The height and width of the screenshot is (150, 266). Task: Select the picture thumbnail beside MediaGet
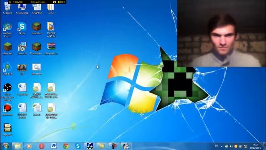22,69
